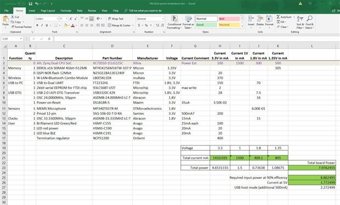Expand the Clear dropdown in Editing

click(288, 27)
